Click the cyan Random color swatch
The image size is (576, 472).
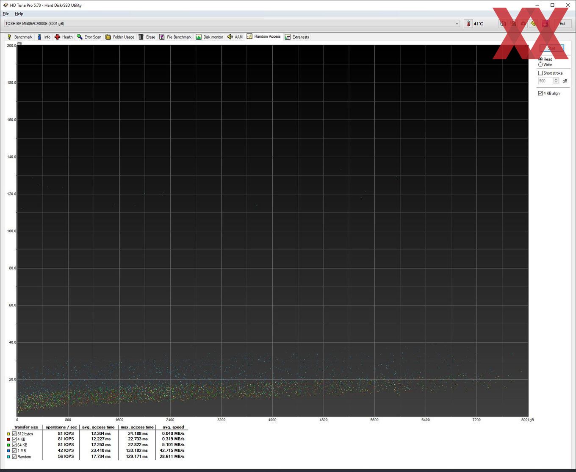tap(8, 457)
